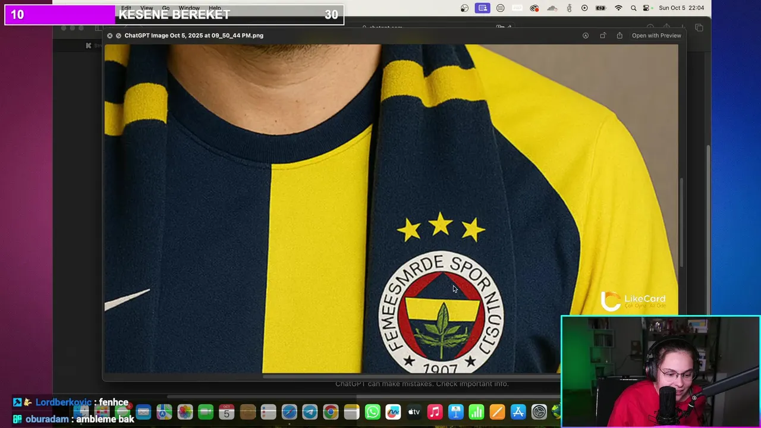The image size is (761, 428).
Task: Open FaceTime from the Dock
Action: (206, 412)
